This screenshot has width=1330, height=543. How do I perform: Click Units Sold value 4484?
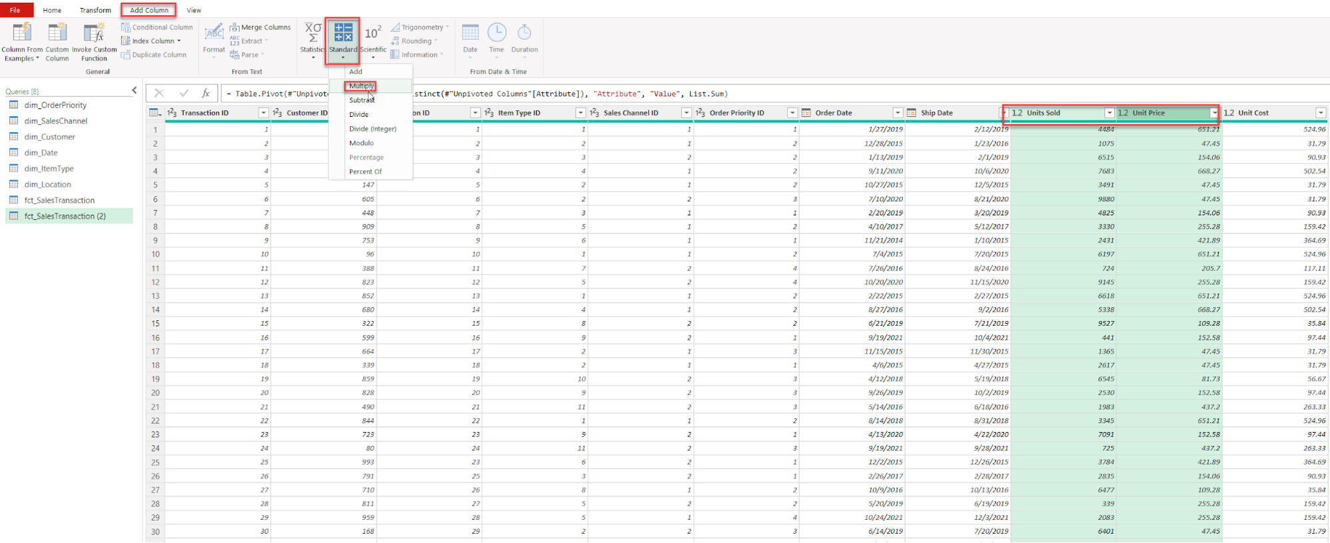click(1064, 130)
